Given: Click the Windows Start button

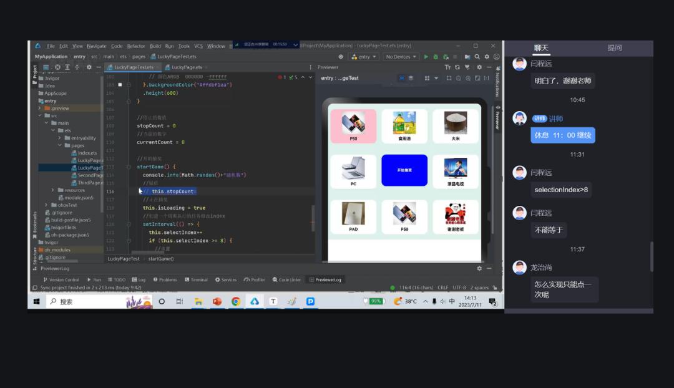Looking at the screenshot, I should click(x=37, y=301).
